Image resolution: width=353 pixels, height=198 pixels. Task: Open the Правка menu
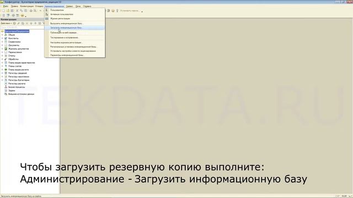[x=14, y=6]
